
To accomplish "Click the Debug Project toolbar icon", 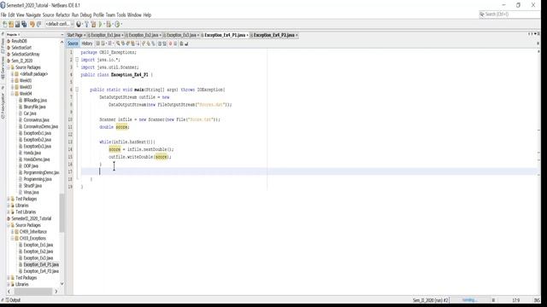I will tap(109, 24).
